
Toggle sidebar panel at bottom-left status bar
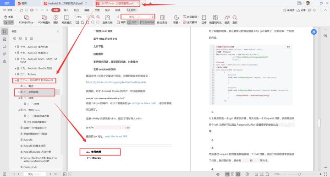pyautogui.click(x=5, y=174)
